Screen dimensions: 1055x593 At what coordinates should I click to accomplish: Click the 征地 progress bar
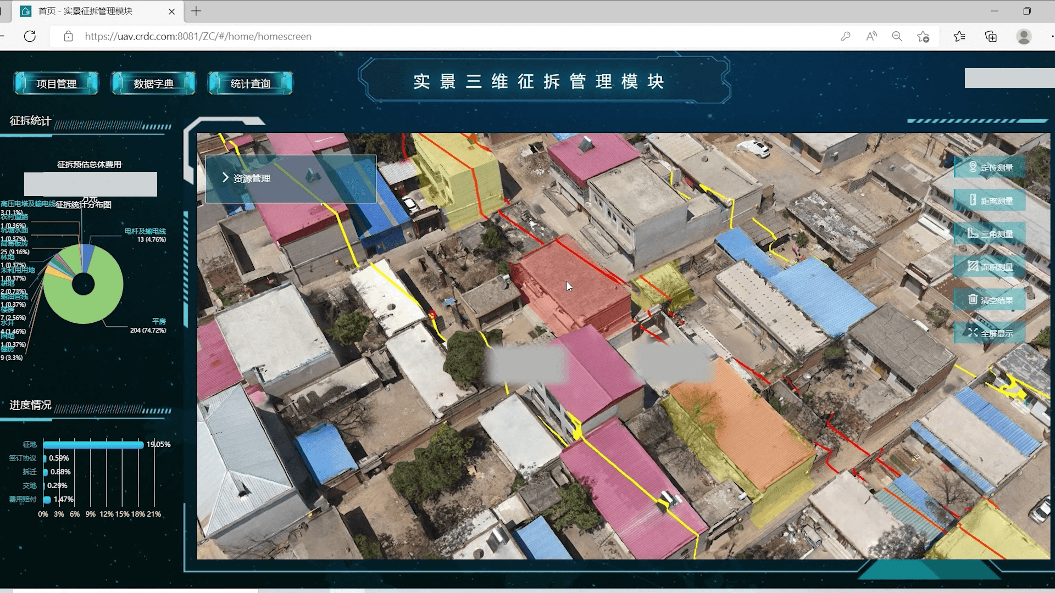pos(93,444)
